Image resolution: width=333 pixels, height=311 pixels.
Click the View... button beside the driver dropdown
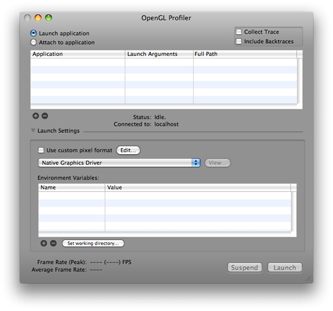point(217,163)
